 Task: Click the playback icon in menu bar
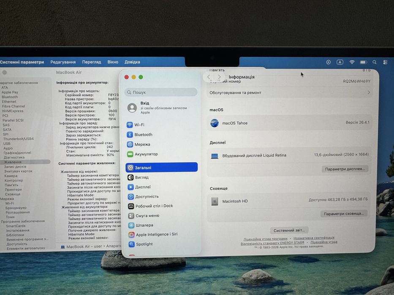pyautogui.click(x=329, y=62)
